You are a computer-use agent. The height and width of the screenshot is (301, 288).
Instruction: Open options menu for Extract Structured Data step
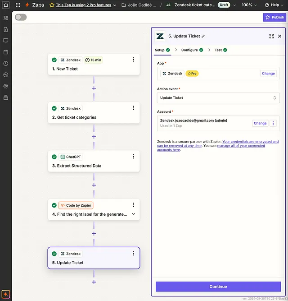tap(134, 157)
